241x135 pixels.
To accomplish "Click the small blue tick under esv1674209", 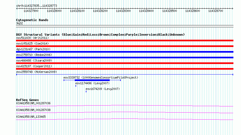I will pyautogui.click(x=86, y=92).
